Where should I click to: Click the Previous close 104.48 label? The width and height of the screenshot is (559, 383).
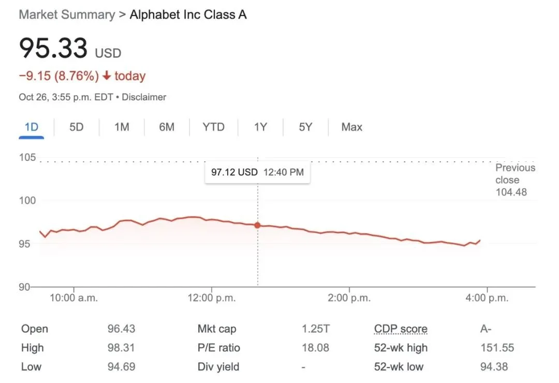(515, 180)
